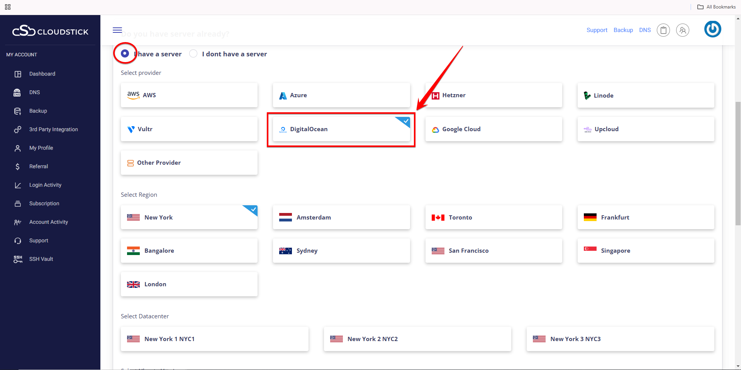Pick Amsterdam as the region

click(x=341, y=217)
